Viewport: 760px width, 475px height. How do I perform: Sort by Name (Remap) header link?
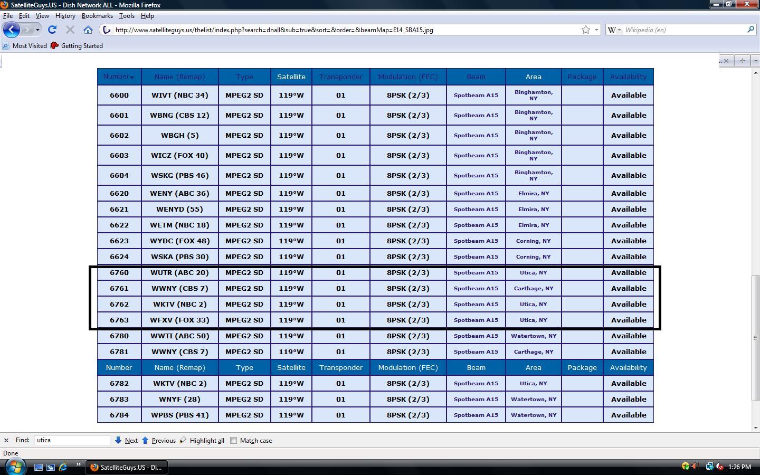[x=179, y=77]
